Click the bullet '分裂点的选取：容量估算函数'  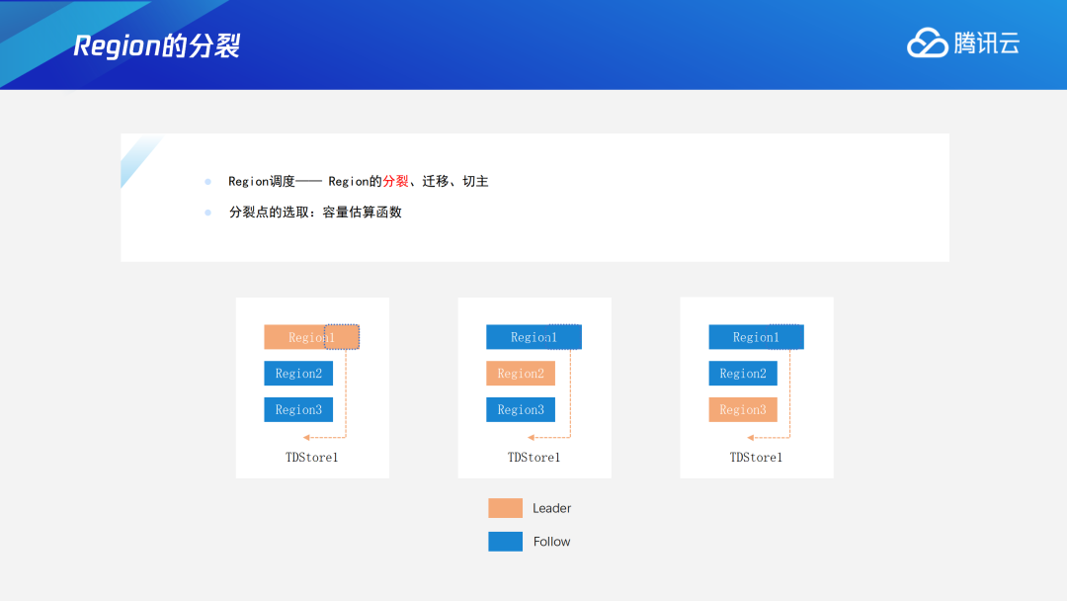click(315, 213)
